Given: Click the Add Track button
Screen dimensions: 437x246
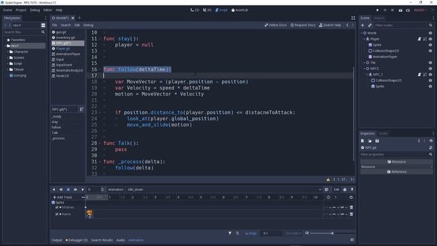Looking at the screenshot, I should 62,197.
